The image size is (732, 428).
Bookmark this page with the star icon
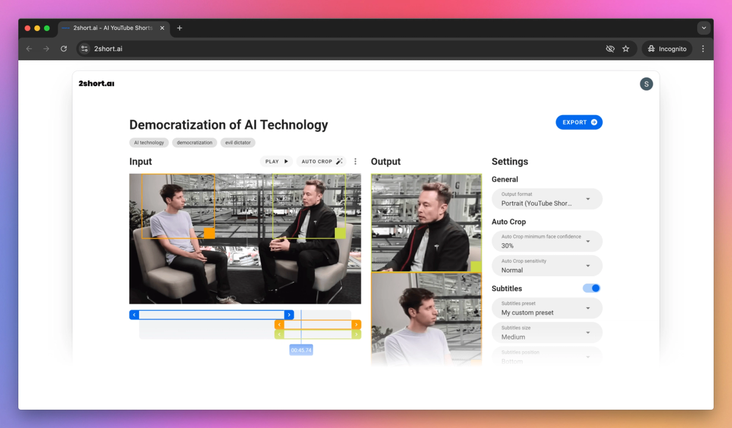click(626, 49)
